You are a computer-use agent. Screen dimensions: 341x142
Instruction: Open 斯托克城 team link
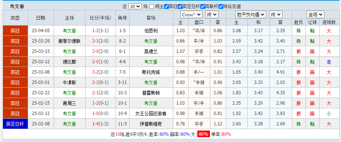151,72
